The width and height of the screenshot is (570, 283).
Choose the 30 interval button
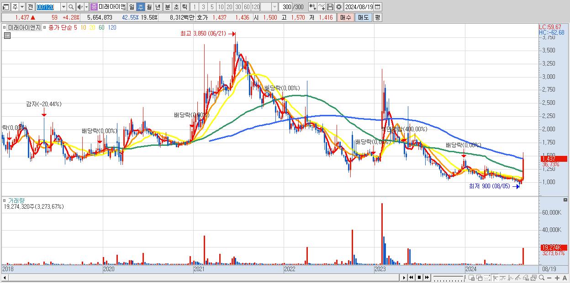coord(238,7)
